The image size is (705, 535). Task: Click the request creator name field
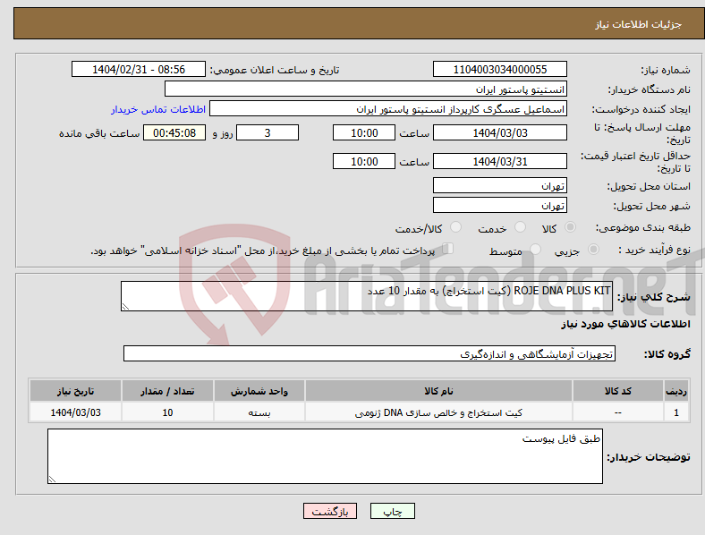click(388, 109)
